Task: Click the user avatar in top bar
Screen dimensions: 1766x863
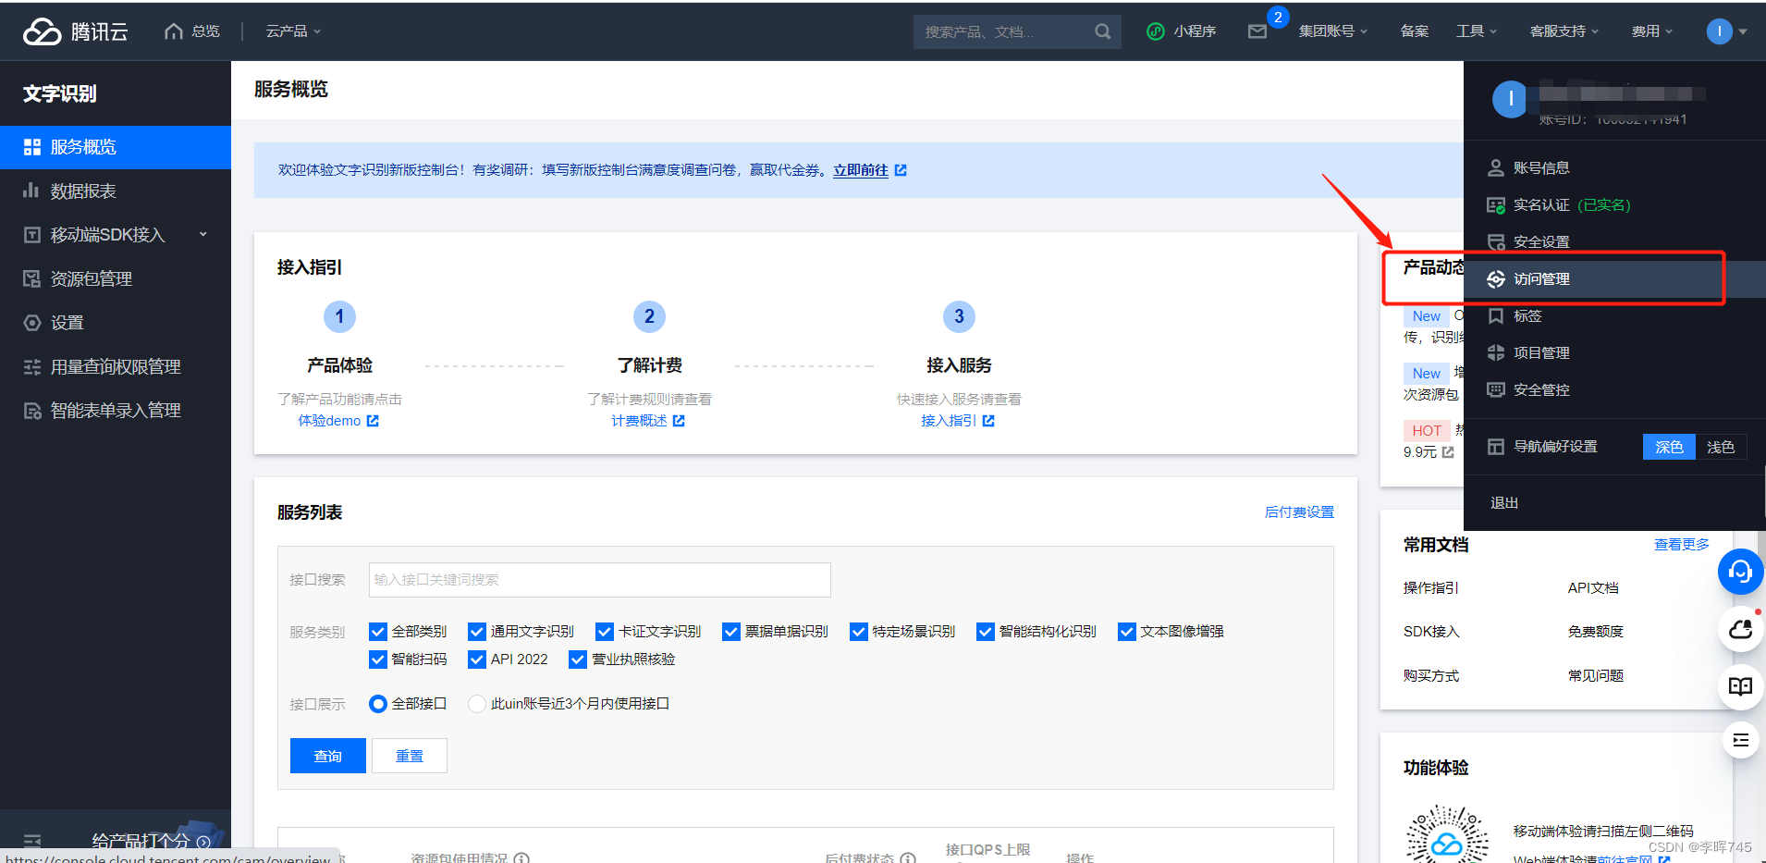Action: [x=1719, y=31]
